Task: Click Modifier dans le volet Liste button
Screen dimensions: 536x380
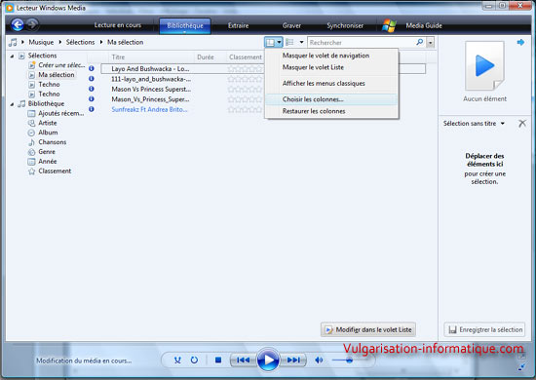Action: pos(368,329)
